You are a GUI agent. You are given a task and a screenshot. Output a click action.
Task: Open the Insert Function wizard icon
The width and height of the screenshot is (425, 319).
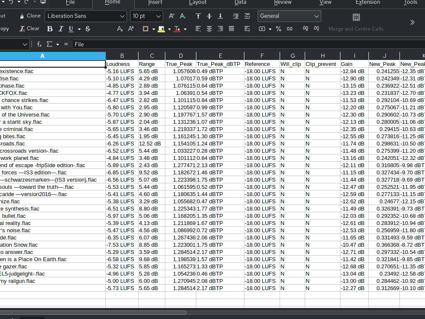pos(39,44)
